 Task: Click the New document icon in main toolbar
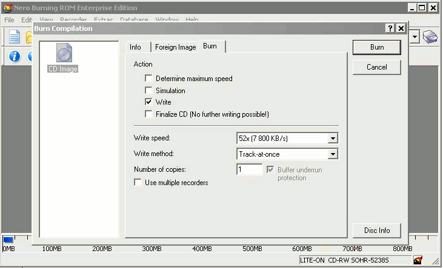tap(15, 37)
